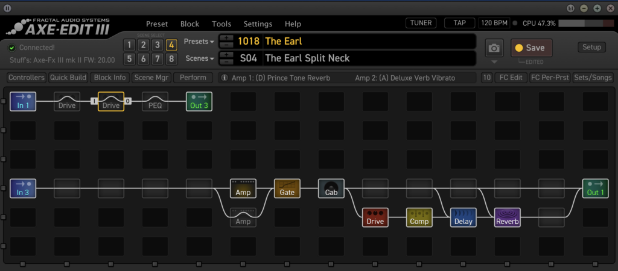Open Sets/Songs
618x271 pixels.
pyautogui.click(x=593, y=78)
